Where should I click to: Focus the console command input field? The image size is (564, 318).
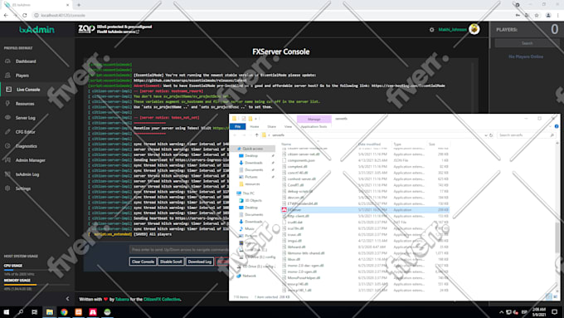tap(179, 250)
